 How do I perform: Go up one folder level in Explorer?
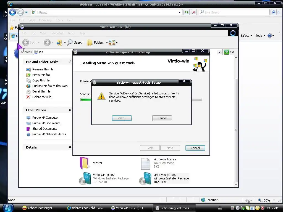coord(59,43)
